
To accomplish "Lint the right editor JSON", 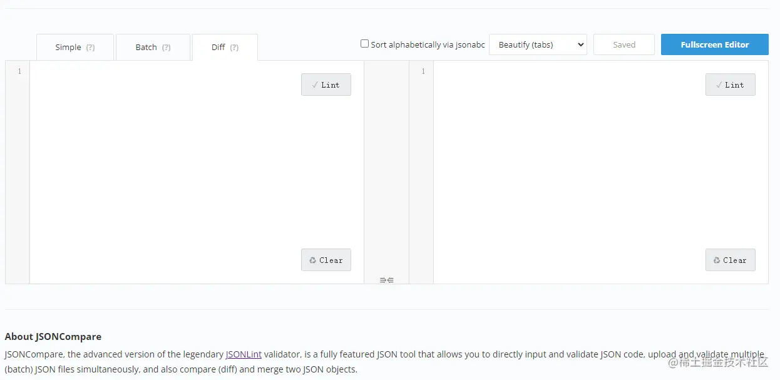I will (730, 85).
